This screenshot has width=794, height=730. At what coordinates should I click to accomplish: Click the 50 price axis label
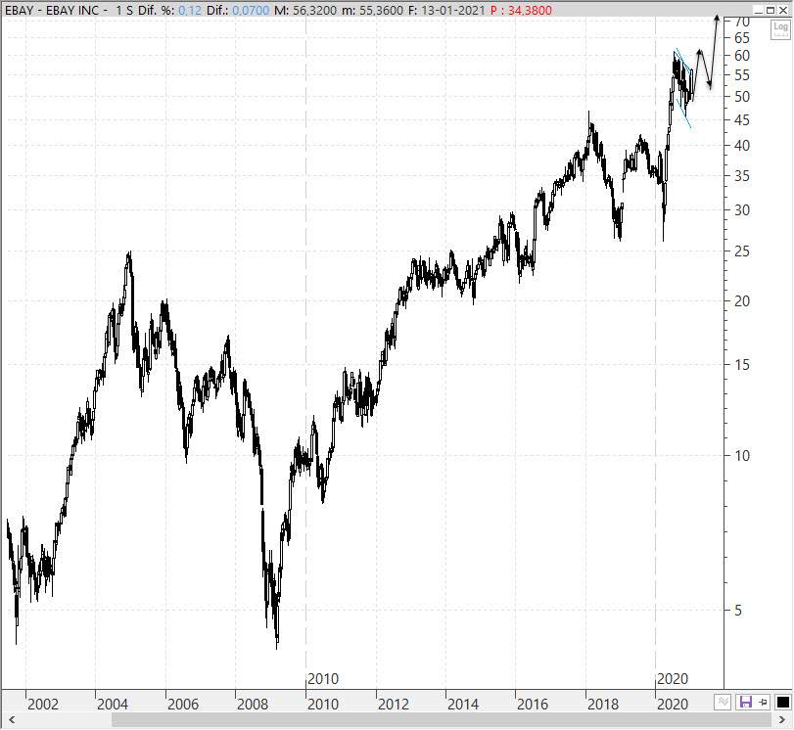pyautogui.click(x=742, y=97)
